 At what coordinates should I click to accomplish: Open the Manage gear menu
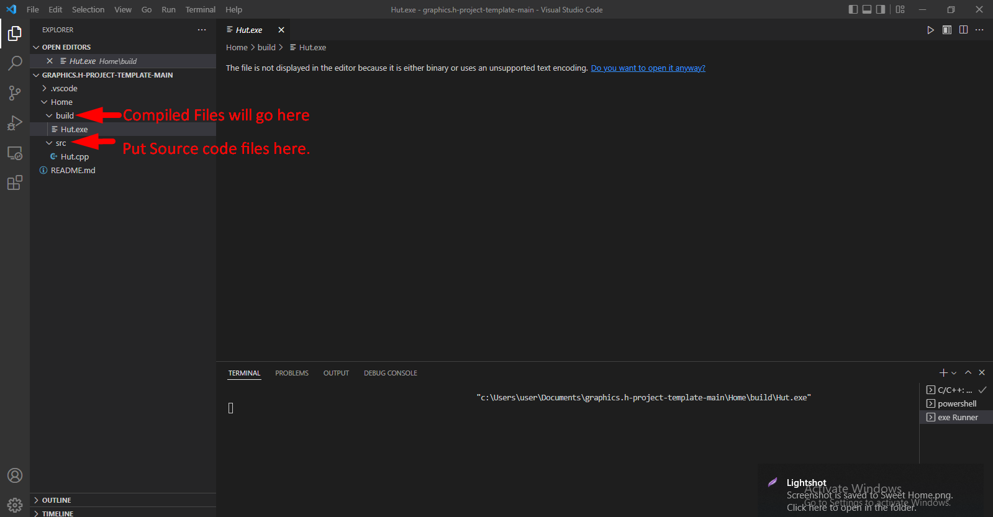pos(15,505)
